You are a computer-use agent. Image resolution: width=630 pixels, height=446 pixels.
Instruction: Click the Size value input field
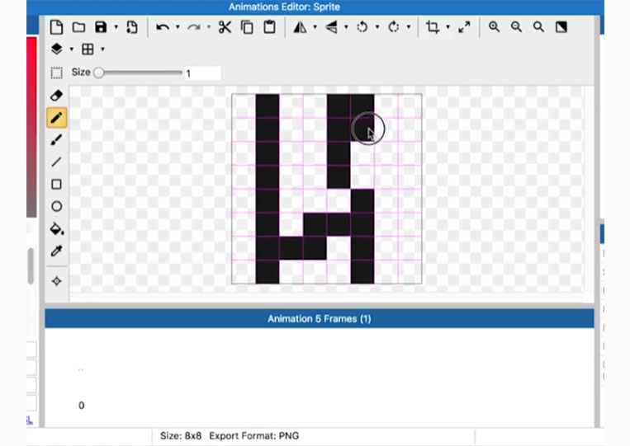click(202, 73)
